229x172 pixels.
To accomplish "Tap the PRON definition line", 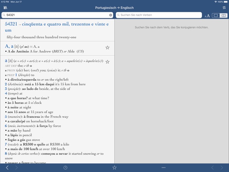I will coord(37,70).
